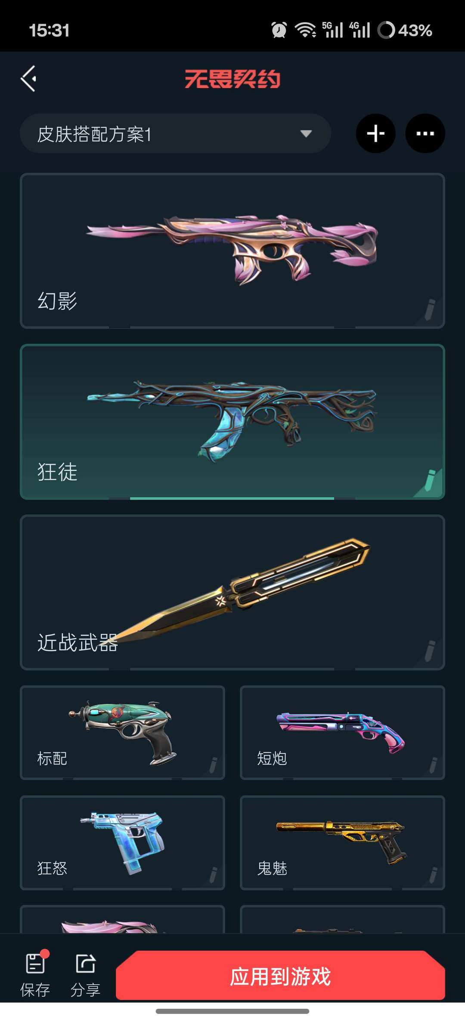This screenshot has height=1023, width=465.
Task: Click the dropdown arrow beside 皮肤搭配方案1
Action: tap(306, 134)
